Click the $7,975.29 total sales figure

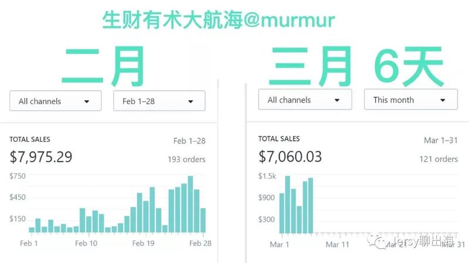pos(40,157)
